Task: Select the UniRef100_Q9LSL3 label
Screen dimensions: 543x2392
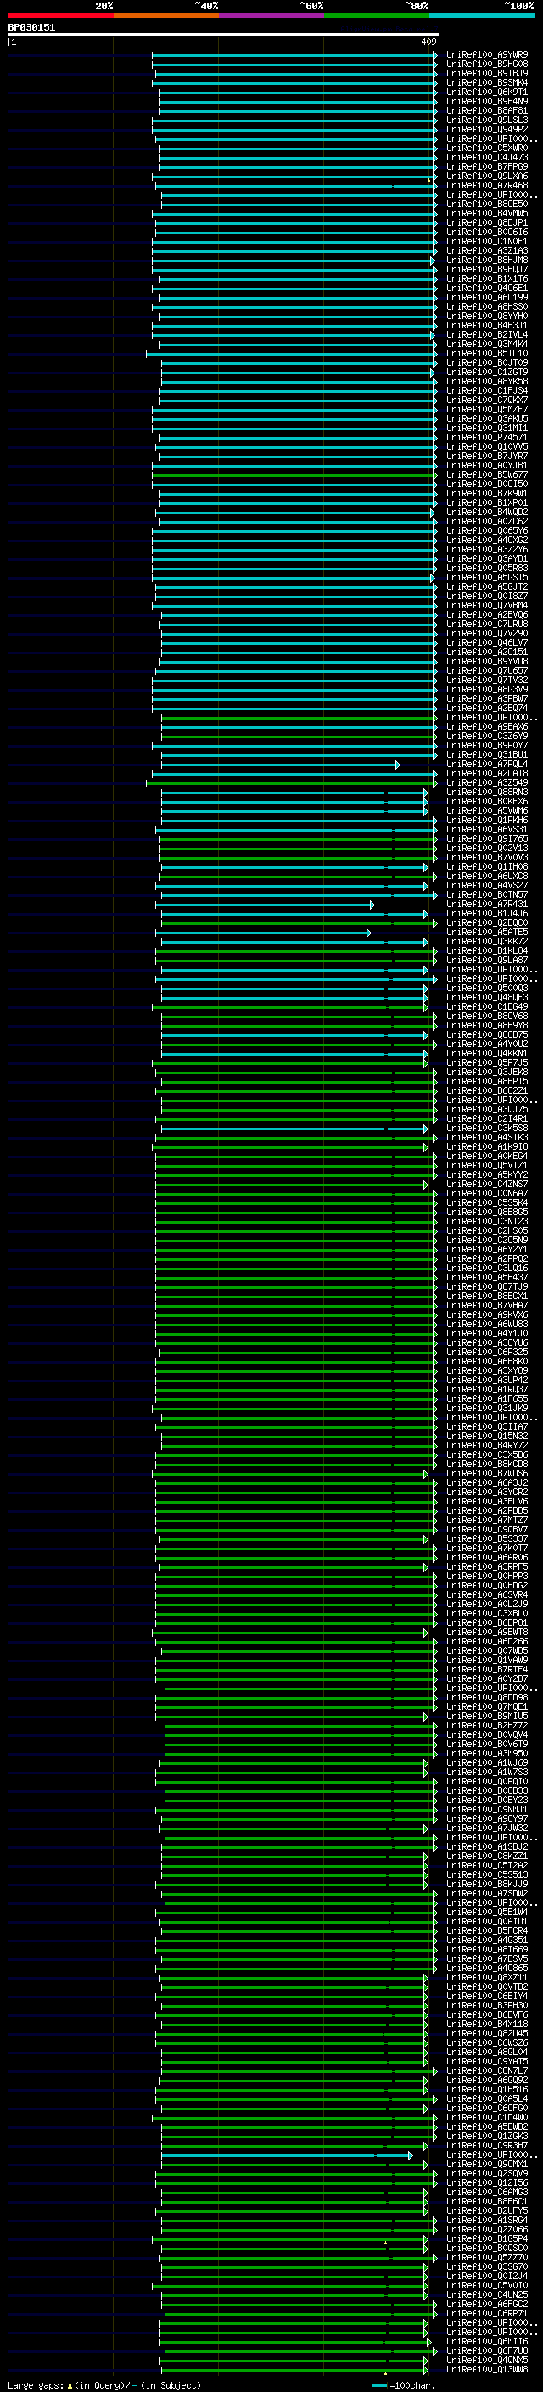Action: pos(486,120)
